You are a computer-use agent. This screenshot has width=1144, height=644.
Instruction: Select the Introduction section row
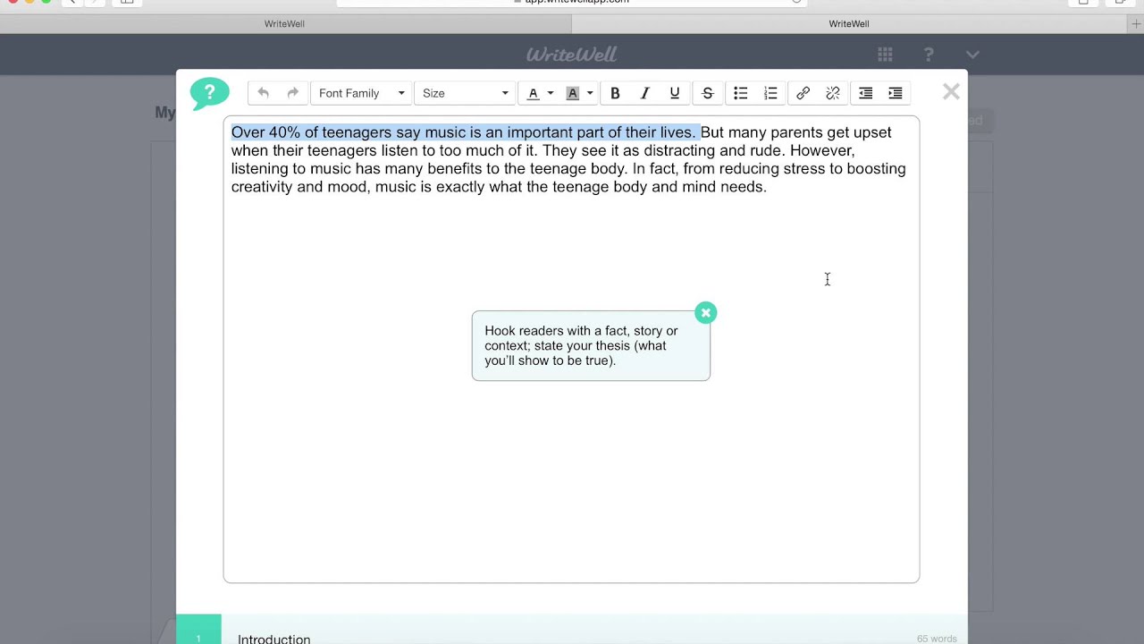[572, 630]
